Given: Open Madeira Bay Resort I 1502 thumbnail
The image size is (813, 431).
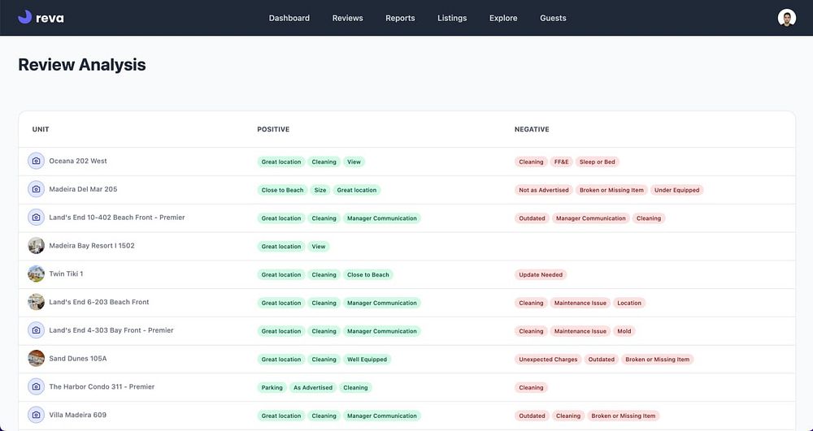Looking at the screenshot, I should coord(36,246).
